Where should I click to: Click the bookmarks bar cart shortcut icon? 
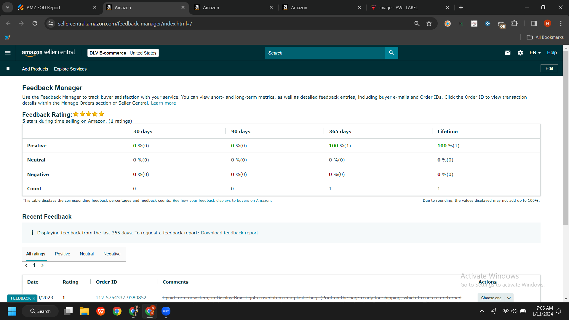pos(8,37)
